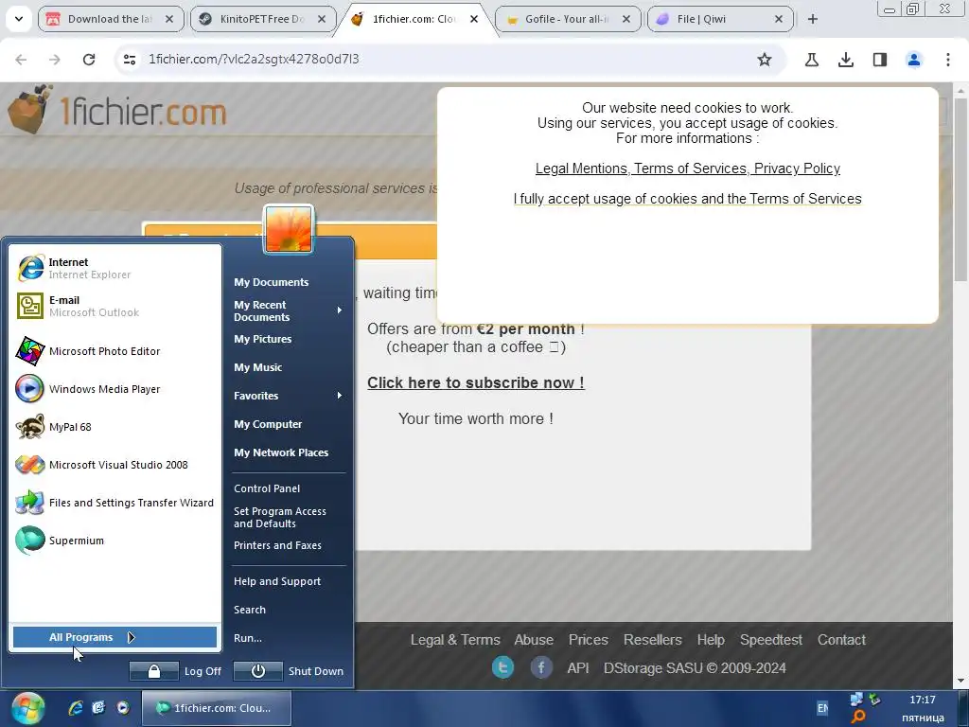
Task: Reload the current page
Action: (89, 60)
